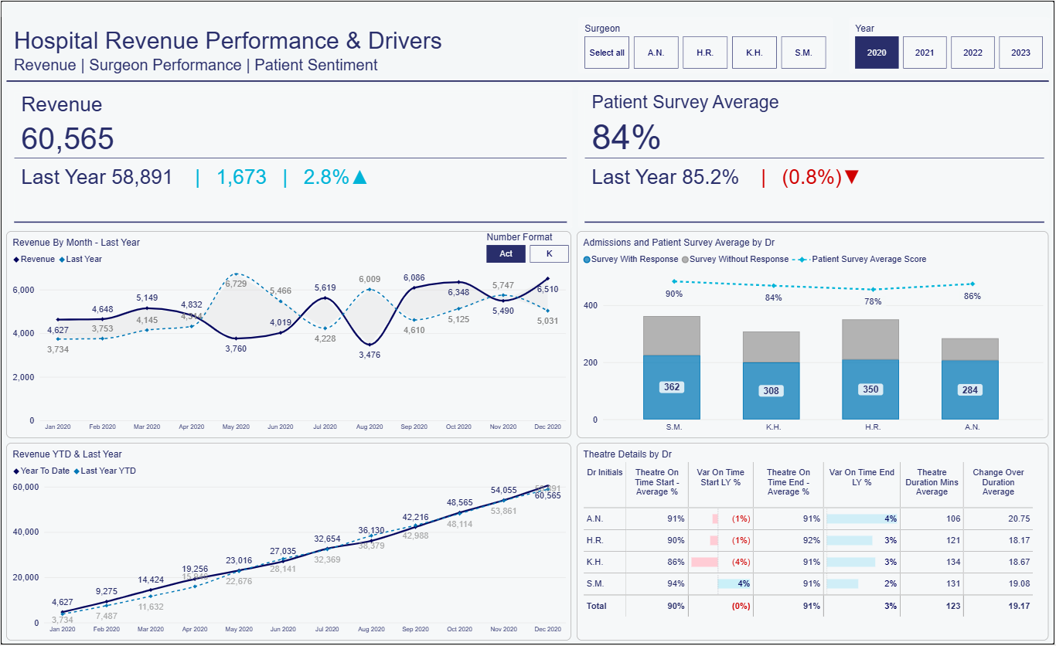Click the S.M. row's 94% on-time start cell
Image resolution: width=1056 pixels, height=646 pixels.
656,583
